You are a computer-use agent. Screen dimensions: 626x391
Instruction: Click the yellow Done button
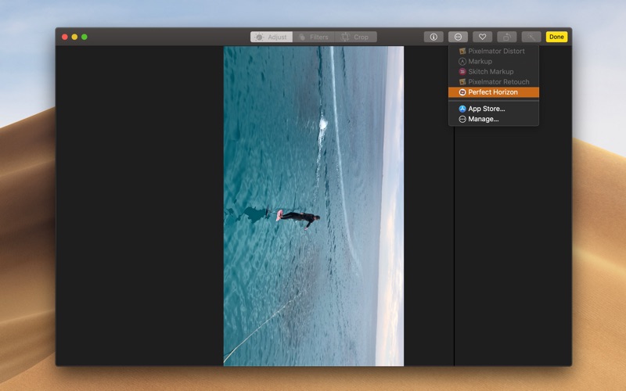tap(556, 37)
